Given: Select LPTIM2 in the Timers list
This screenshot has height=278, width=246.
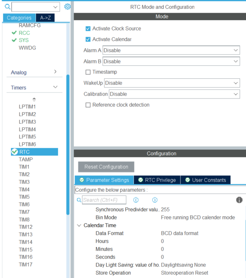Looking at the screenshot, I should point(27,114).
